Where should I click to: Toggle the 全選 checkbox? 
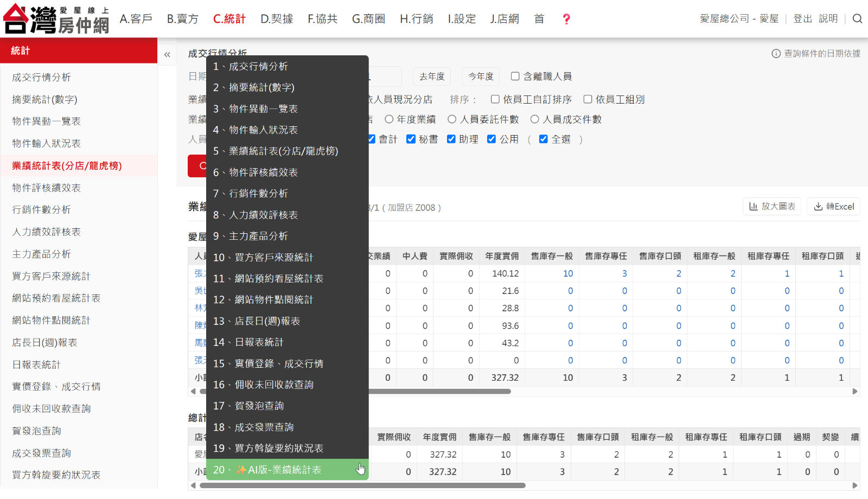tap(543, 139)
